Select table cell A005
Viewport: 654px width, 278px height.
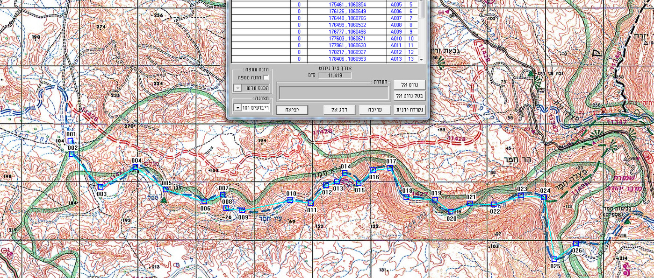396,4
